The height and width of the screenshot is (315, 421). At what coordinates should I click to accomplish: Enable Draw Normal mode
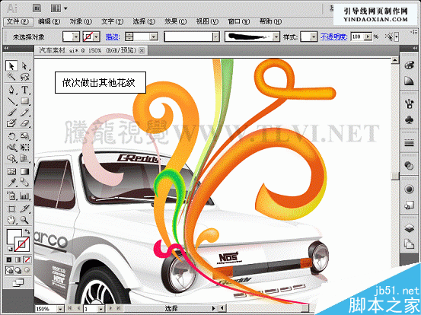9,270
